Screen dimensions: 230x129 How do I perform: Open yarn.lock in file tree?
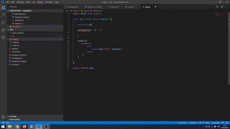(15, 64)
